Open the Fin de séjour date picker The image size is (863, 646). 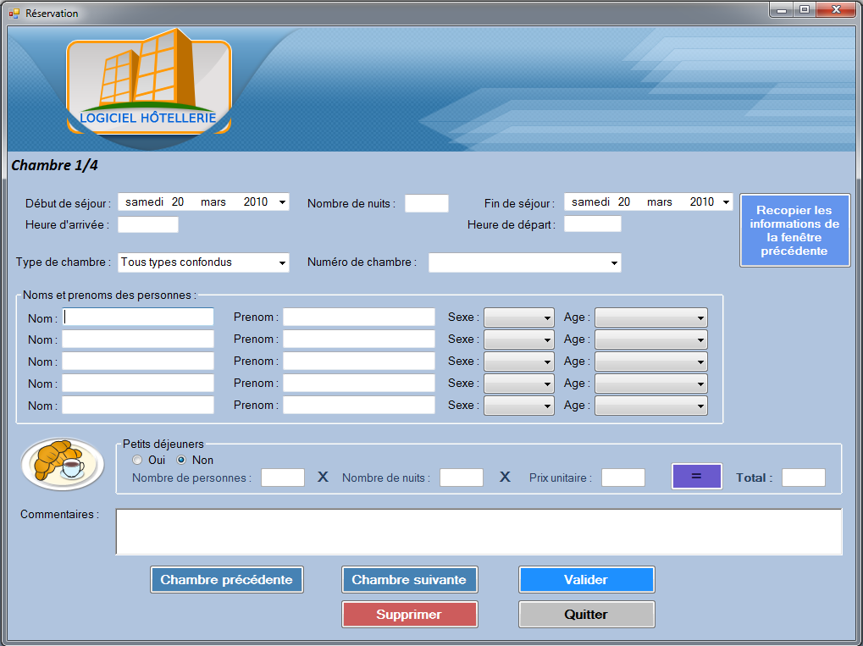pos(725,202)
